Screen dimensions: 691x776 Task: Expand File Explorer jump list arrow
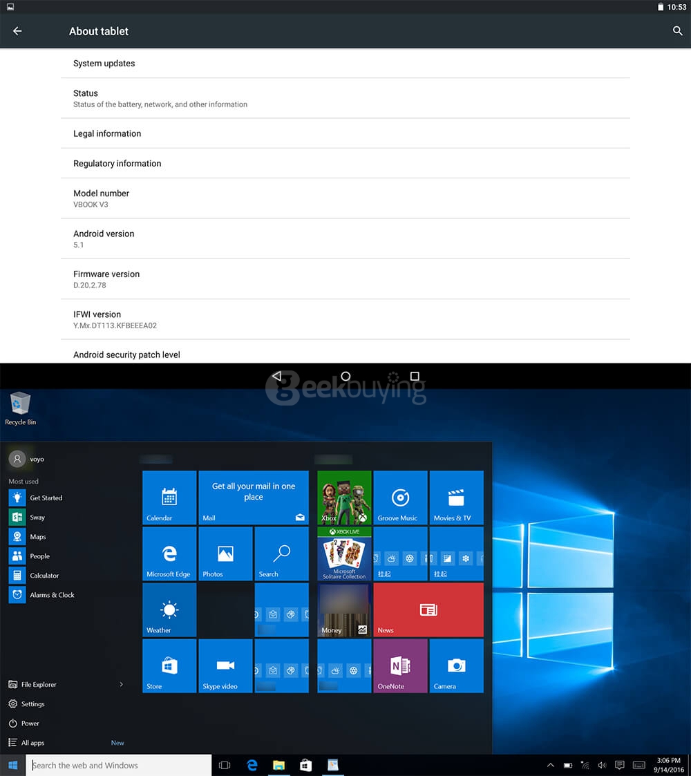point(122,684)
